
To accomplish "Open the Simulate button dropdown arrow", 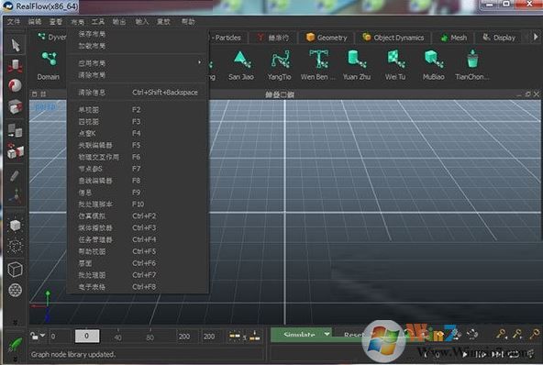I will 327,334.
